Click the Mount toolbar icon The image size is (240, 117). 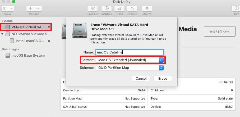pos(147,8)
